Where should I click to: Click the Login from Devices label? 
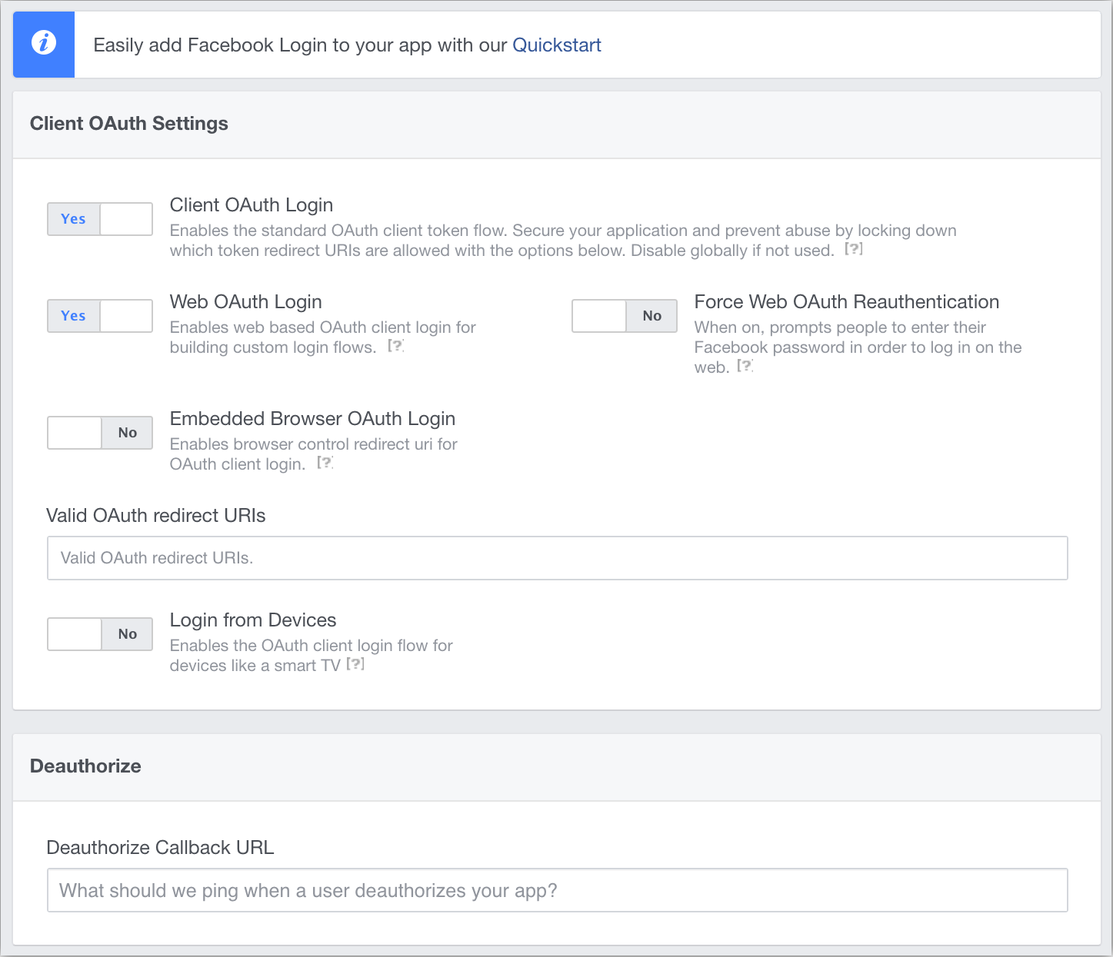(x=253, y=620)
